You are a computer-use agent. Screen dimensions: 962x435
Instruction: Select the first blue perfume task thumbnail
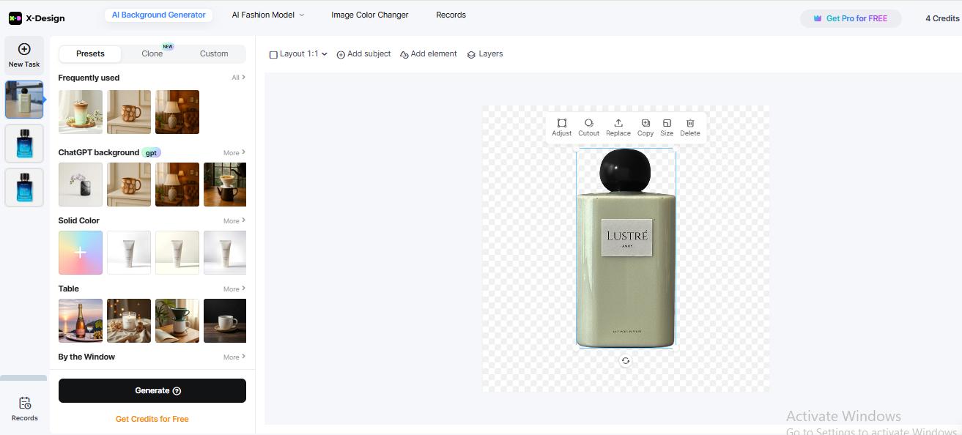[24, 144]
